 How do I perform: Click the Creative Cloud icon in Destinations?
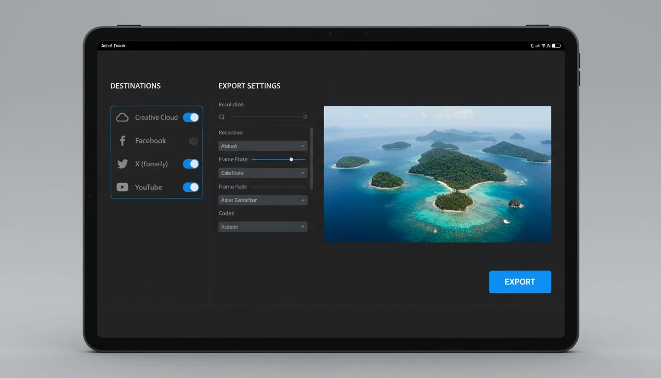point(122,117)
